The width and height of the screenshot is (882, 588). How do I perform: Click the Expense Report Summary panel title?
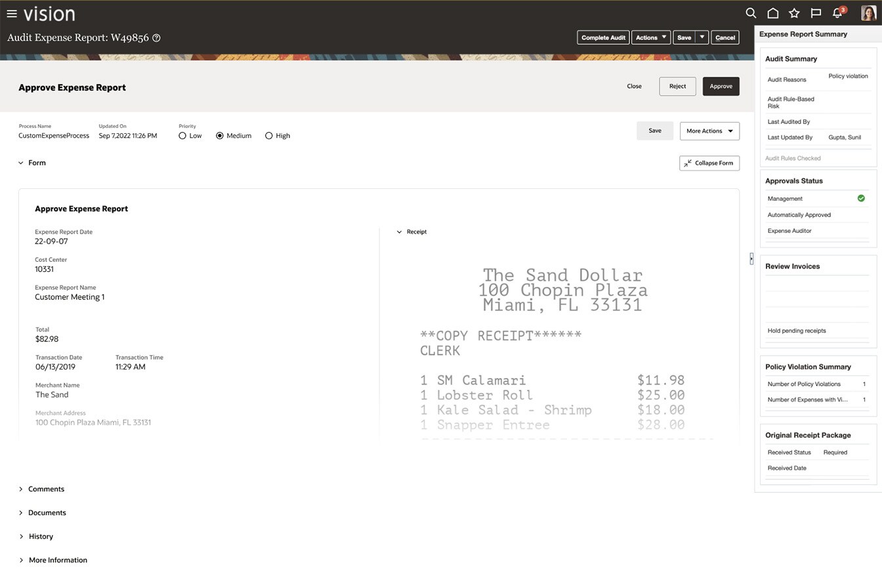click(x=803, y=34)
